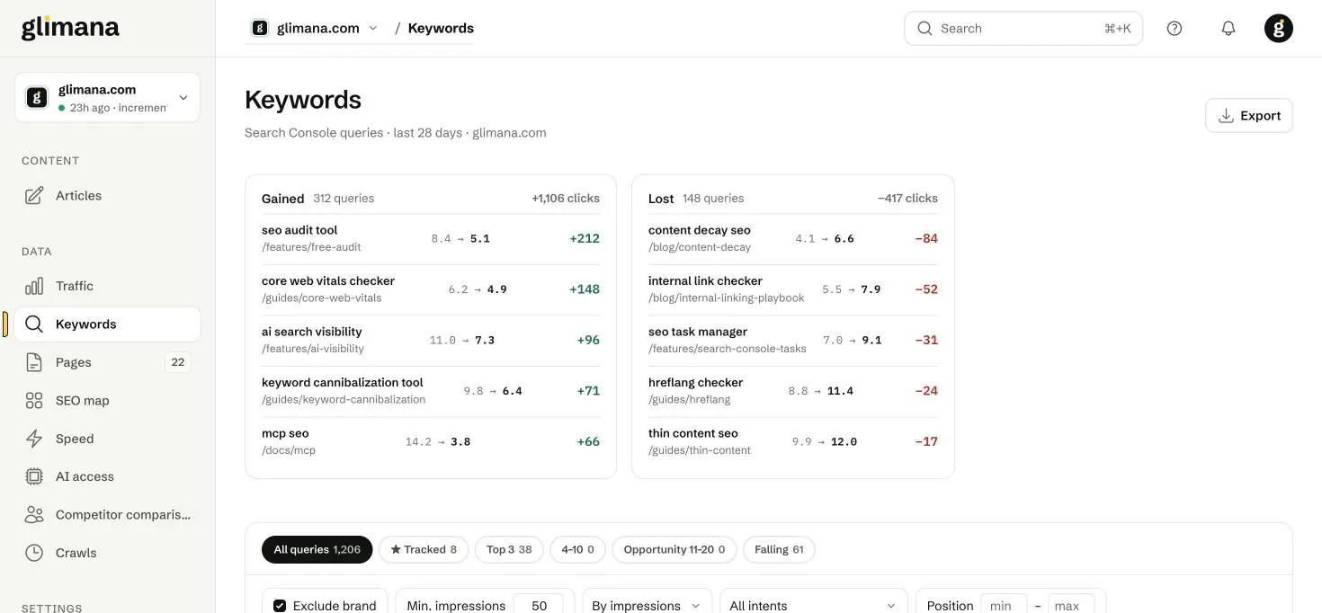Click the Keywords magnifier icon in sidebar
Image resolution: width=1322 pixels, height=613 pixels.
34,324
